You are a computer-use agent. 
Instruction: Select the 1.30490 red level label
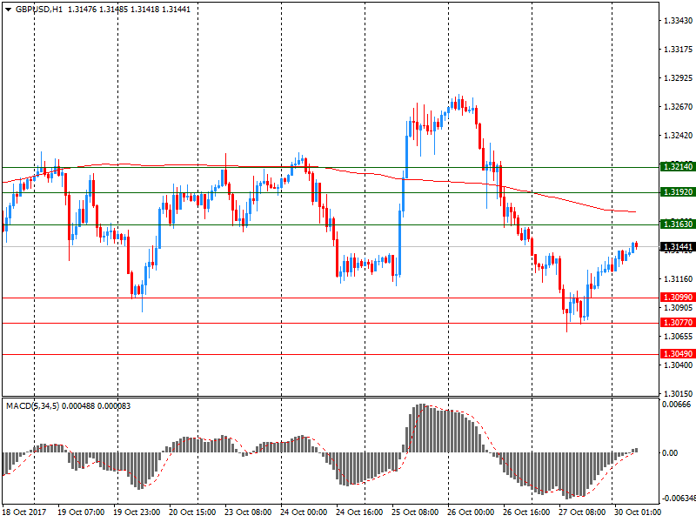click(677, 354)
